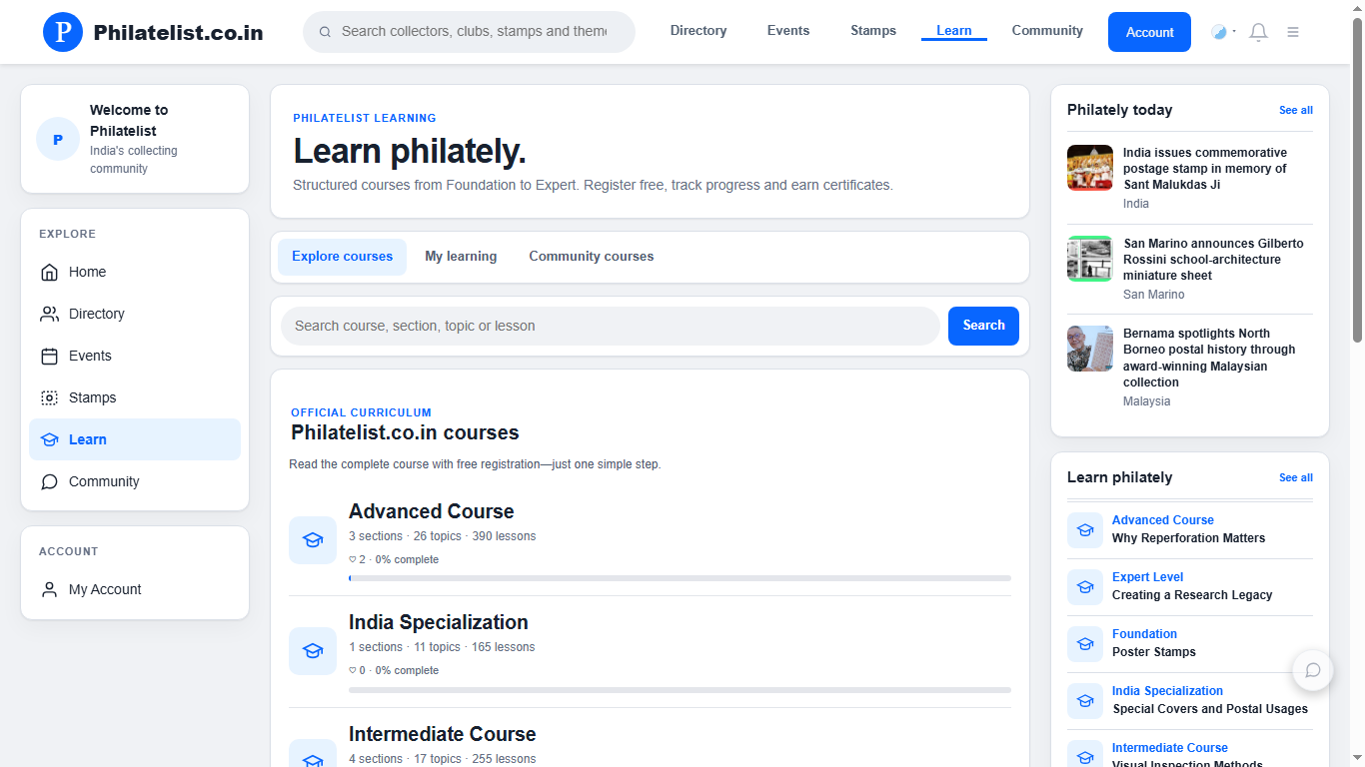This screenshot has width=1365, height=767.
Task: Click the blue Account button
Action: click(x=1149, y=32)
